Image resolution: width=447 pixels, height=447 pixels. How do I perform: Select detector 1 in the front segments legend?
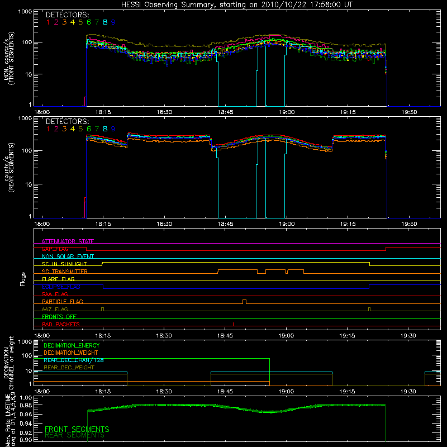point(48,22)
